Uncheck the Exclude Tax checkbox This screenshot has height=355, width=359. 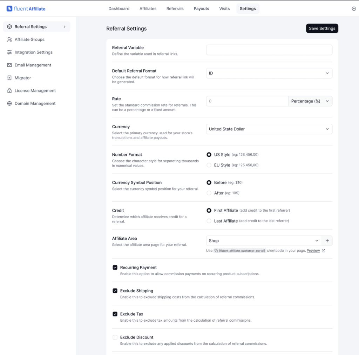click(x=115, y=314)
